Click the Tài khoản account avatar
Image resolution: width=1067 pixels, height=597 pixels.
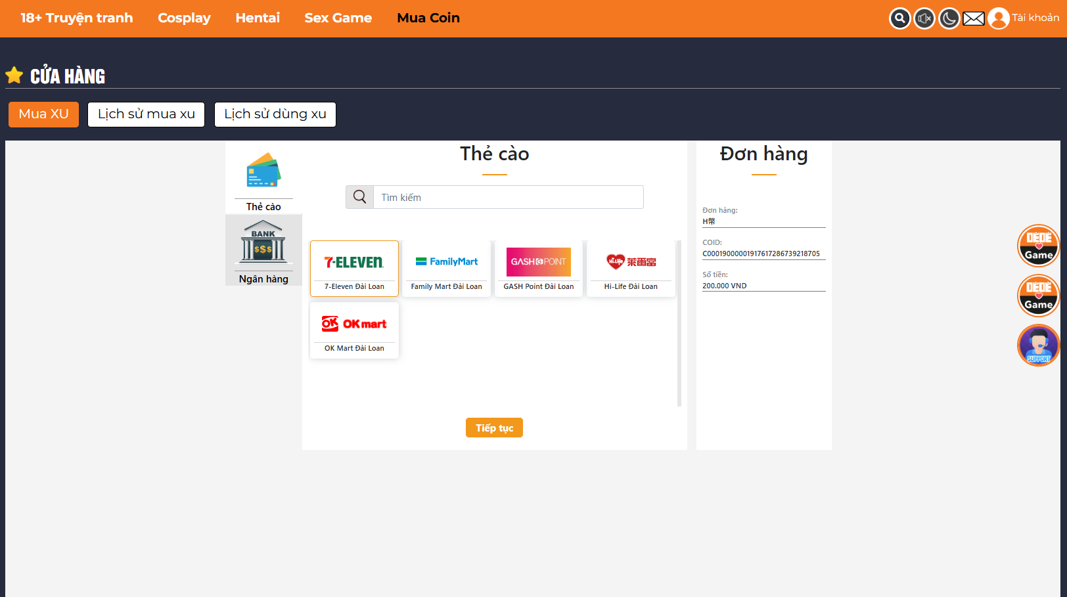(999, 18)
